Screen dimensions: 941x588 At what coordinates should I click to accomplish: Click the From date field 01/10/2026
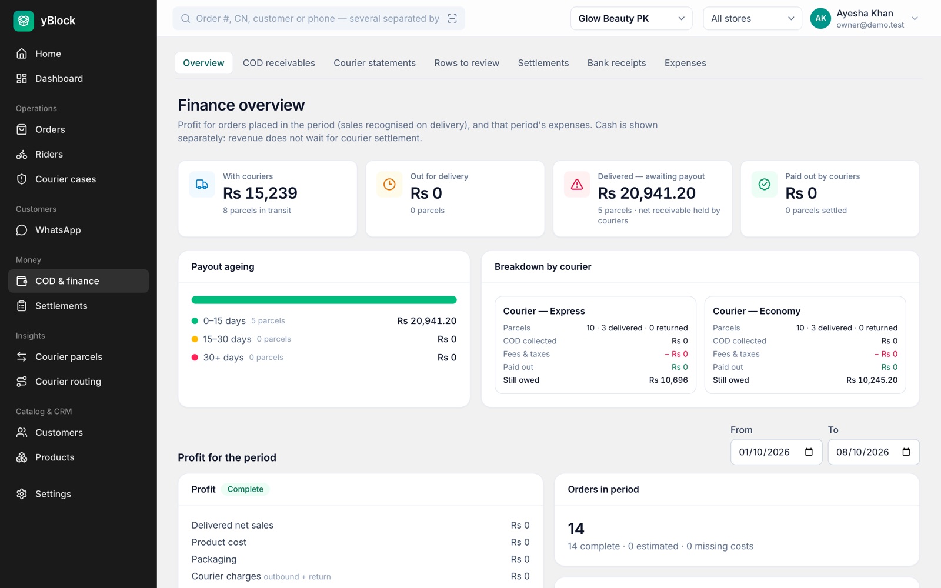click(776, 452)
